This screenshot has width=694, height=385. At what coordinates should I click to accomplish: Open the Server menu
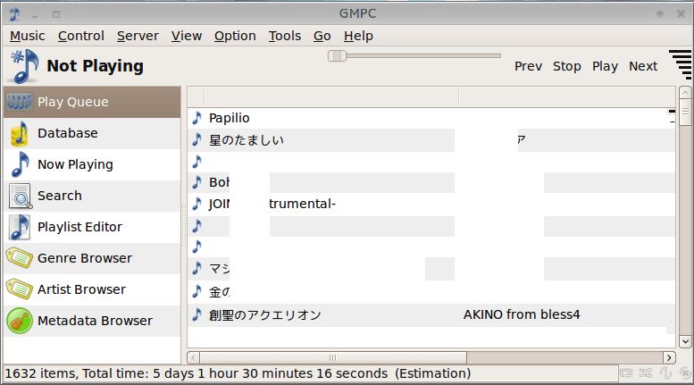[x=138, y=36]
